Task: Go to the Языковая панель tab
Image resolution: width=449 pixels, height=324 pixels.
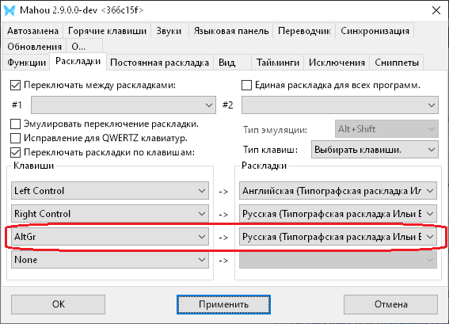Action: tap(230, 31)
